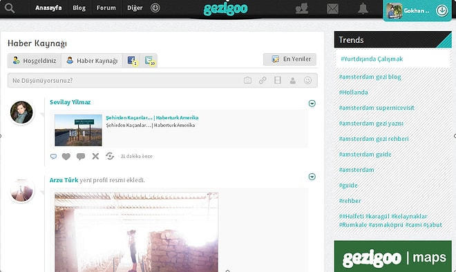Open the messages envelope icon
456x272 pixels.
pos(332,9)
